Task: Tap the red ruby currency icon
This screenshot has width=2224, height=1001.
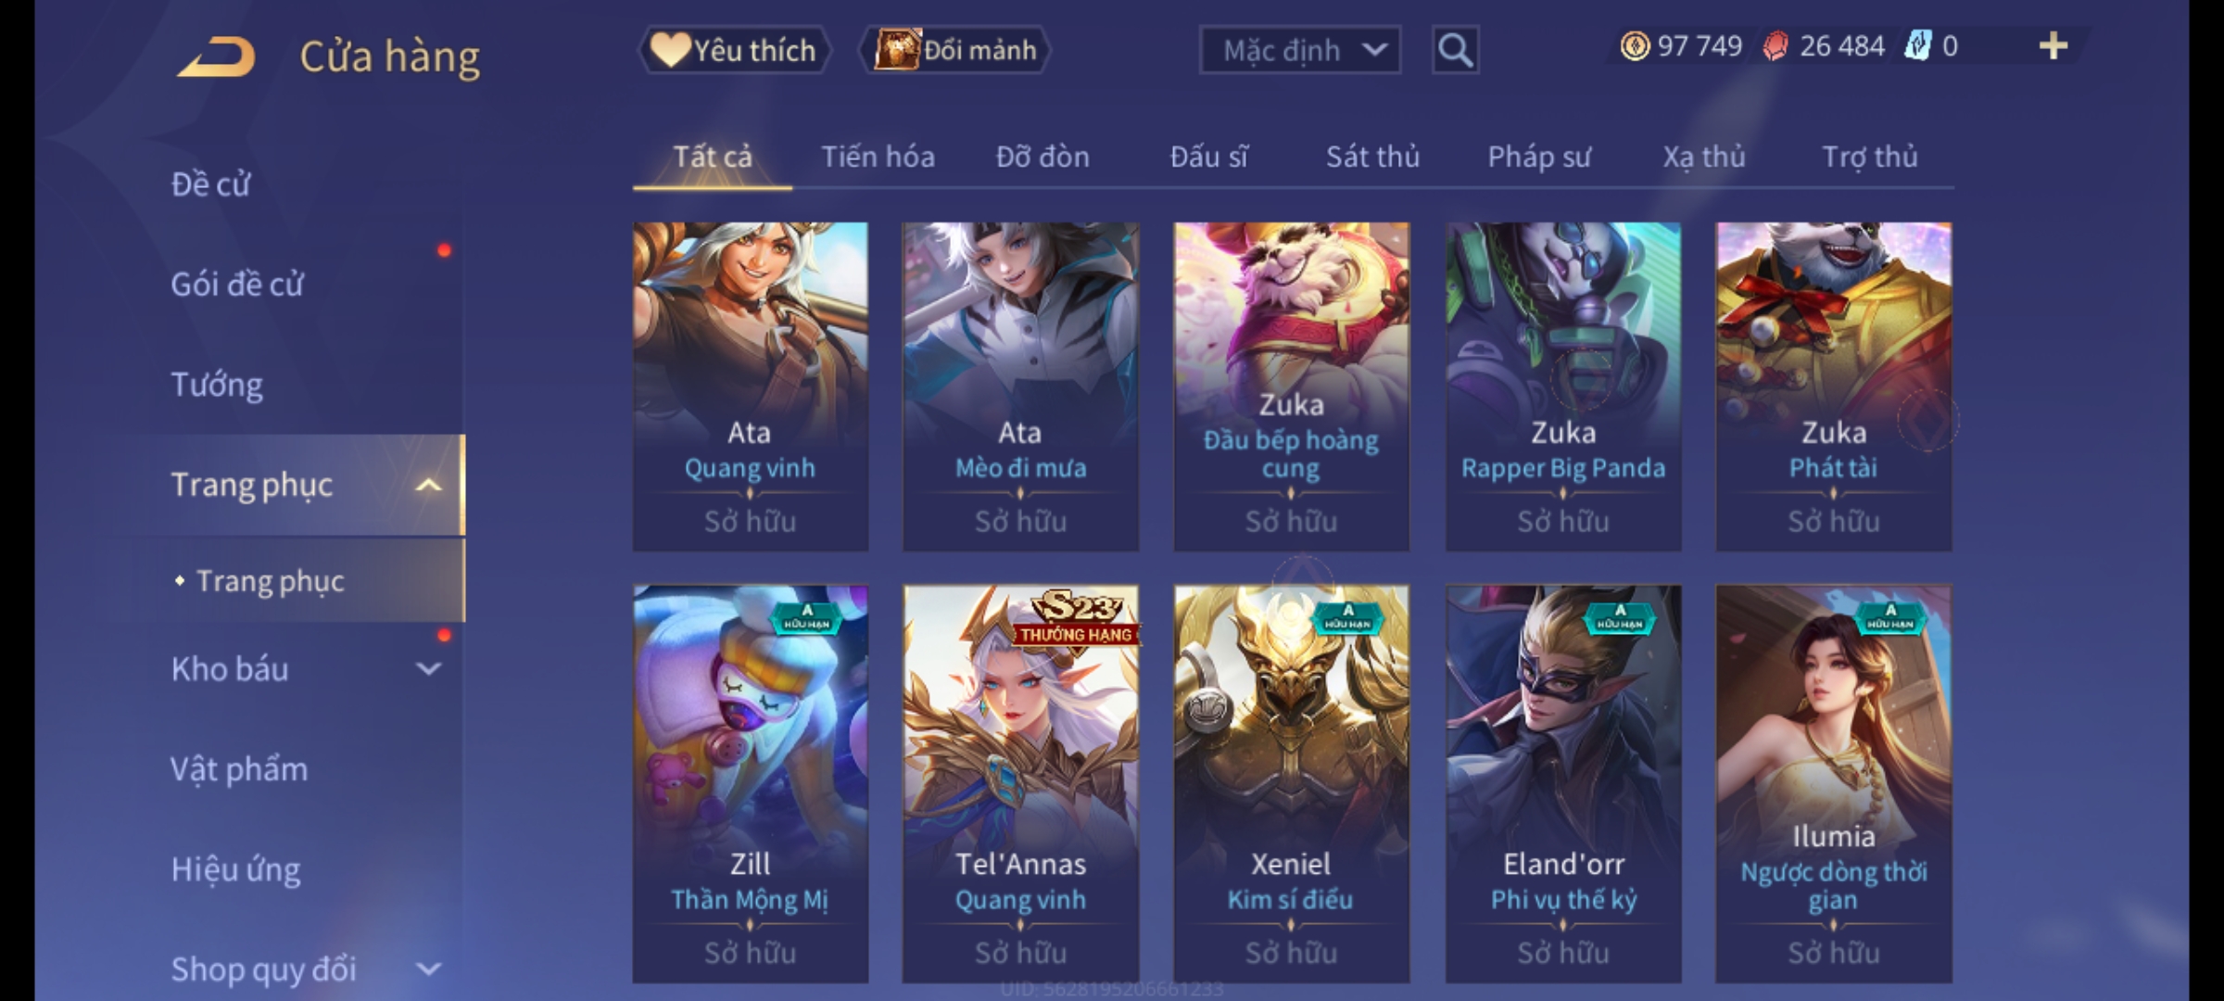Action: [1775, 46]
